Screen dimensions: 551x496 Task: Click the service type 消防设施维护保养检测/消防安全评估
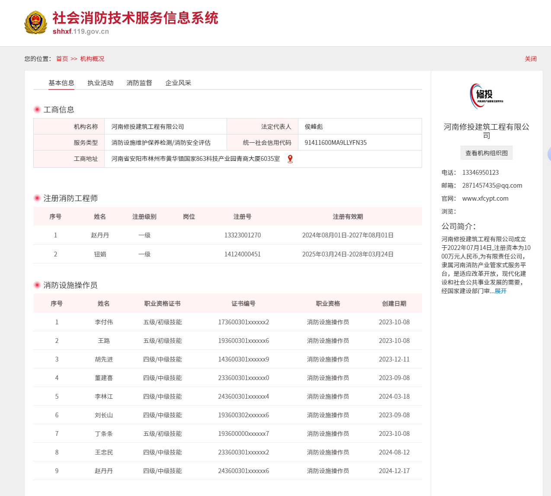(x=161, y=143)
